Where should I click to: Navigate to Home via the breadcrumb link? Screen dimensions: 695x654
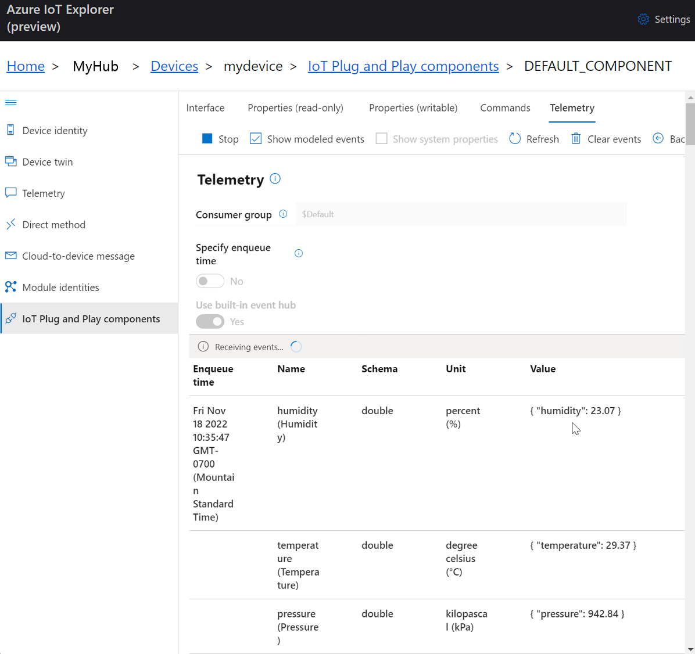(x=26, y=66)
